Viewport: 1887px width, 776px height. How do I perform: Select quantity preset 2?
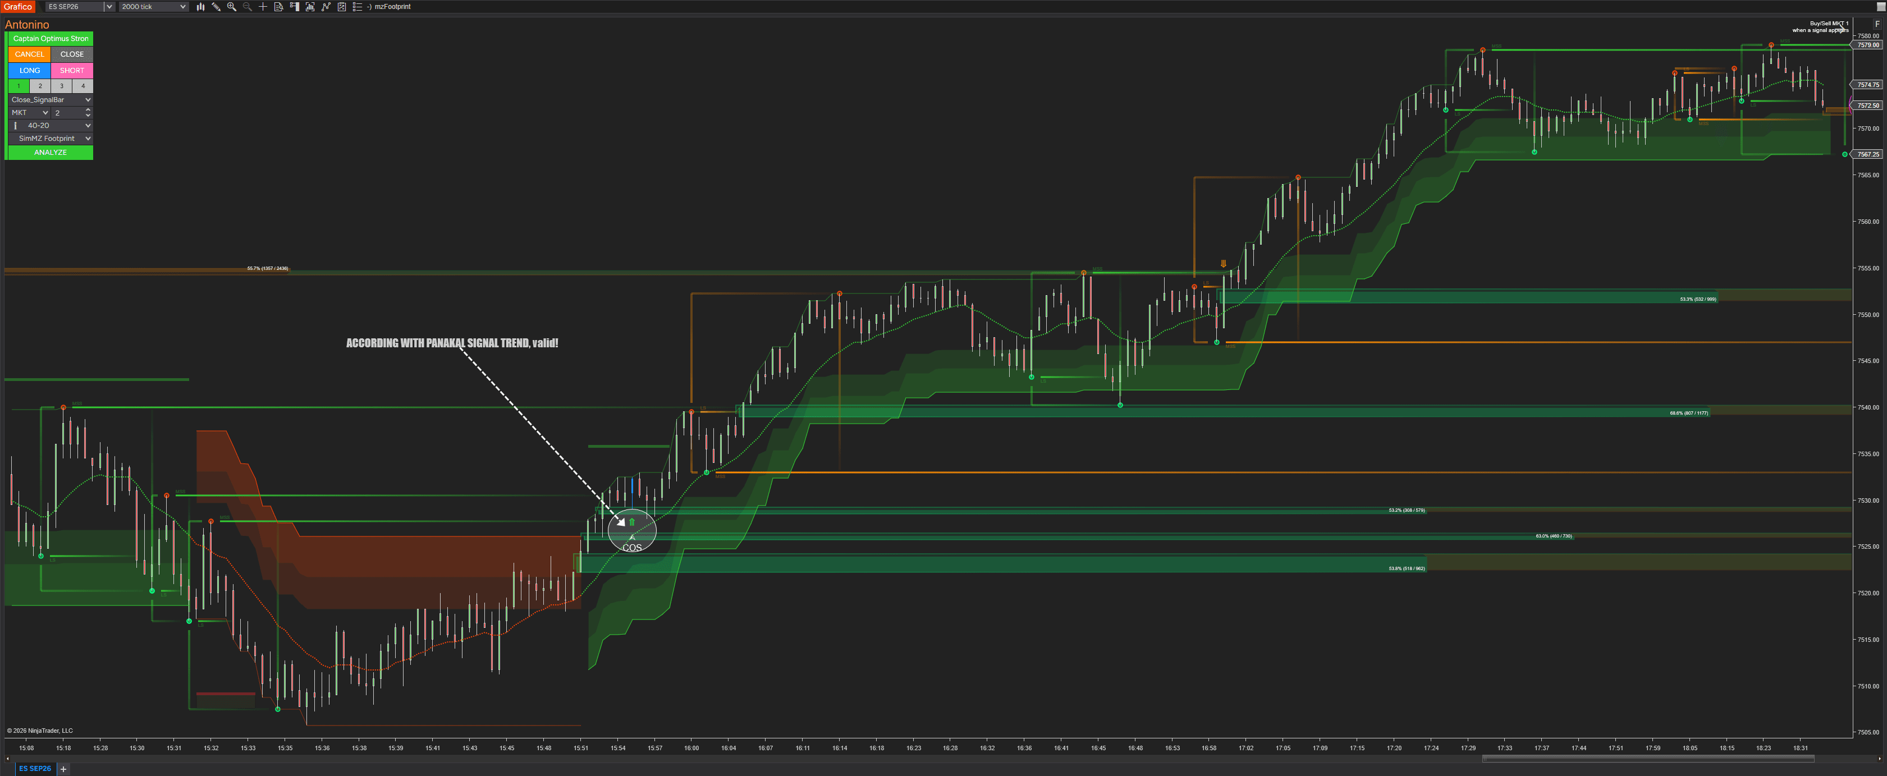pos(40,86)
